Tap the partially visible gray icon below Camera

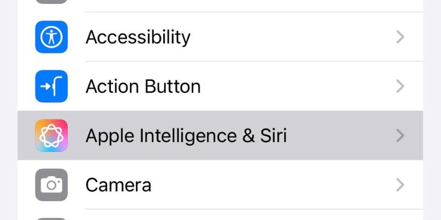pos(51,218)
